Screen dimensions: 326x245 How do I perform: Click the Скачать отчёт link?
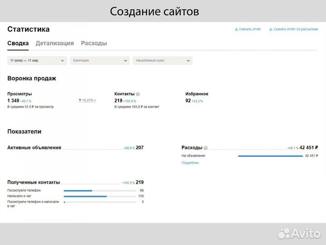coord(250,29)
